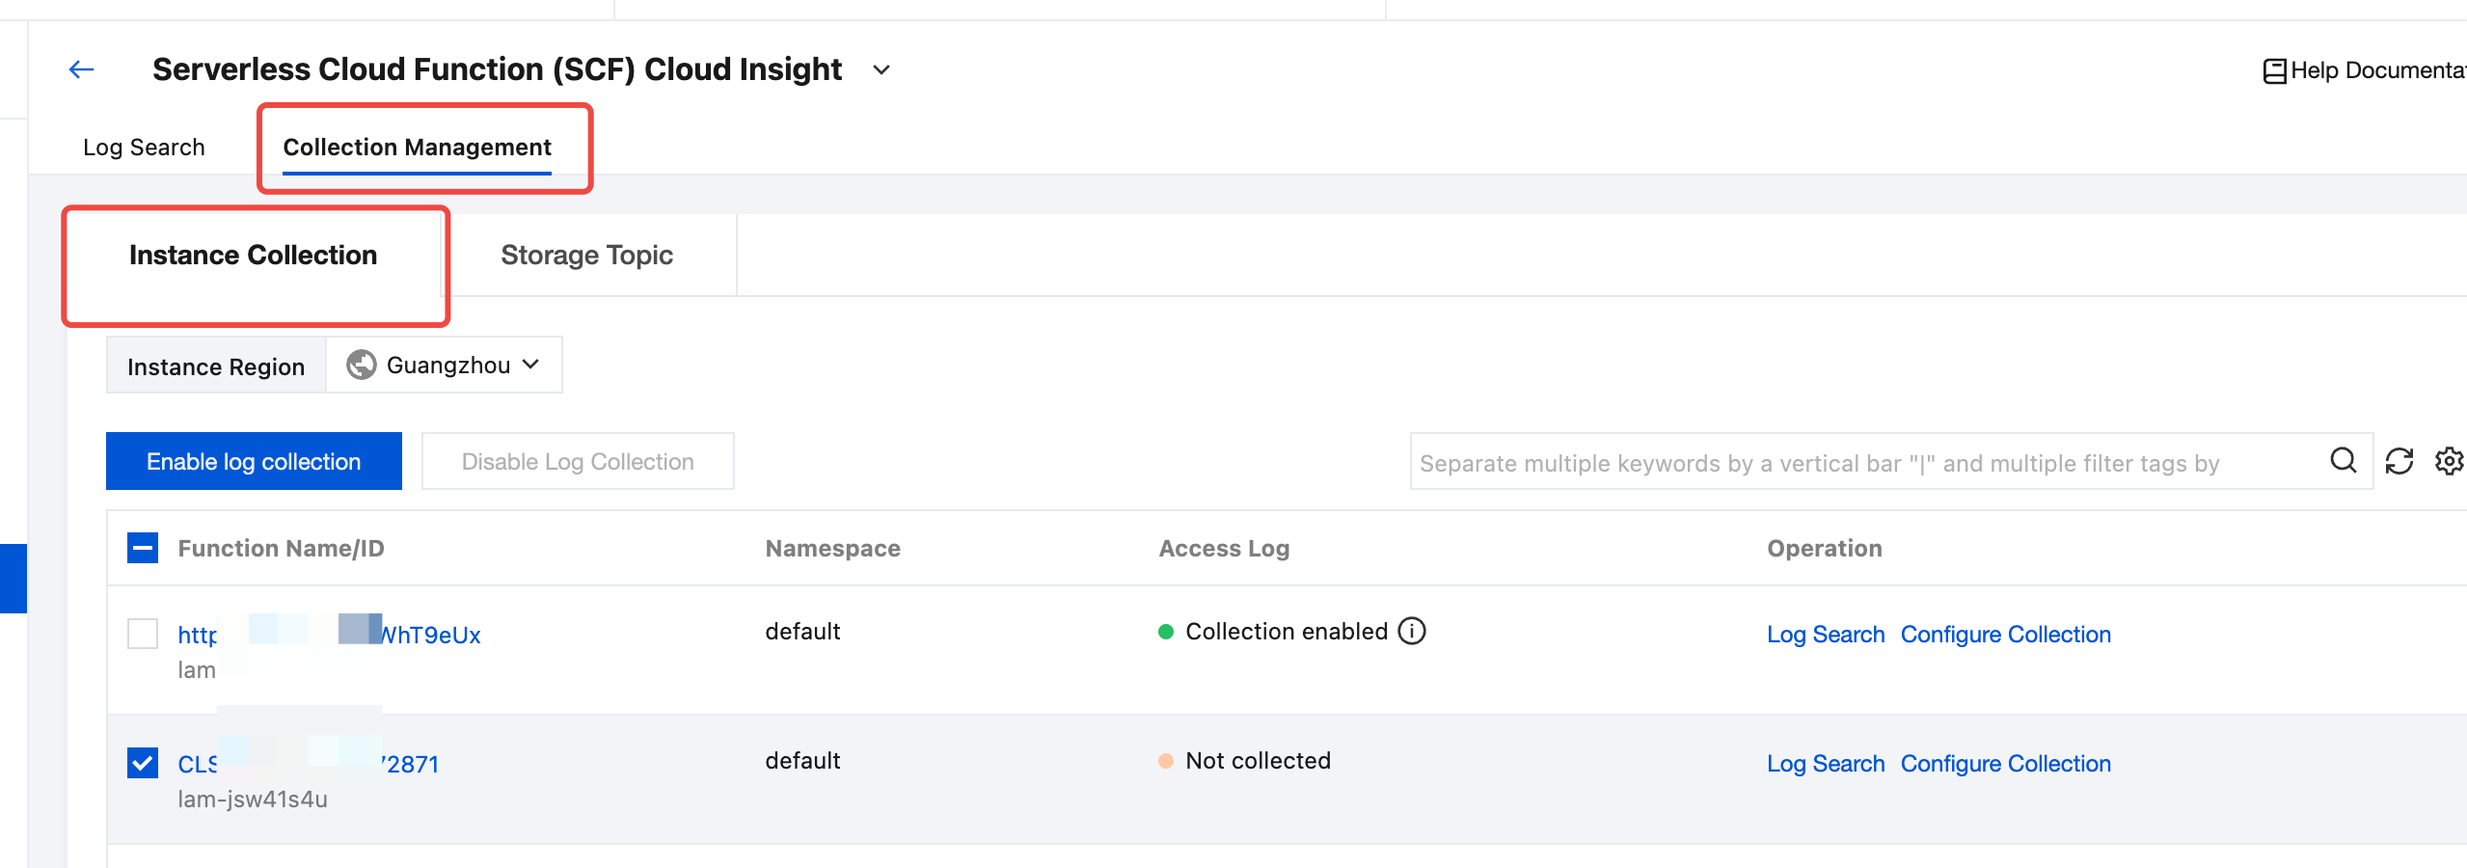
Task: Click the globe icon beside Guangzhou
Action: 362,365
